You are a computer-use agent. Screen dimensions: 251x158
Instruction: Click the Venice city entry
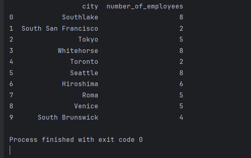pyautogui.click(x=86, y=106)
